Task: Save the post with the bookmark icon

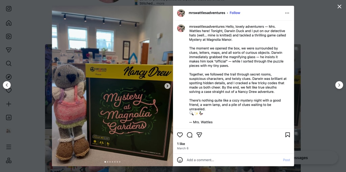Action: click(x=288, y=135)
